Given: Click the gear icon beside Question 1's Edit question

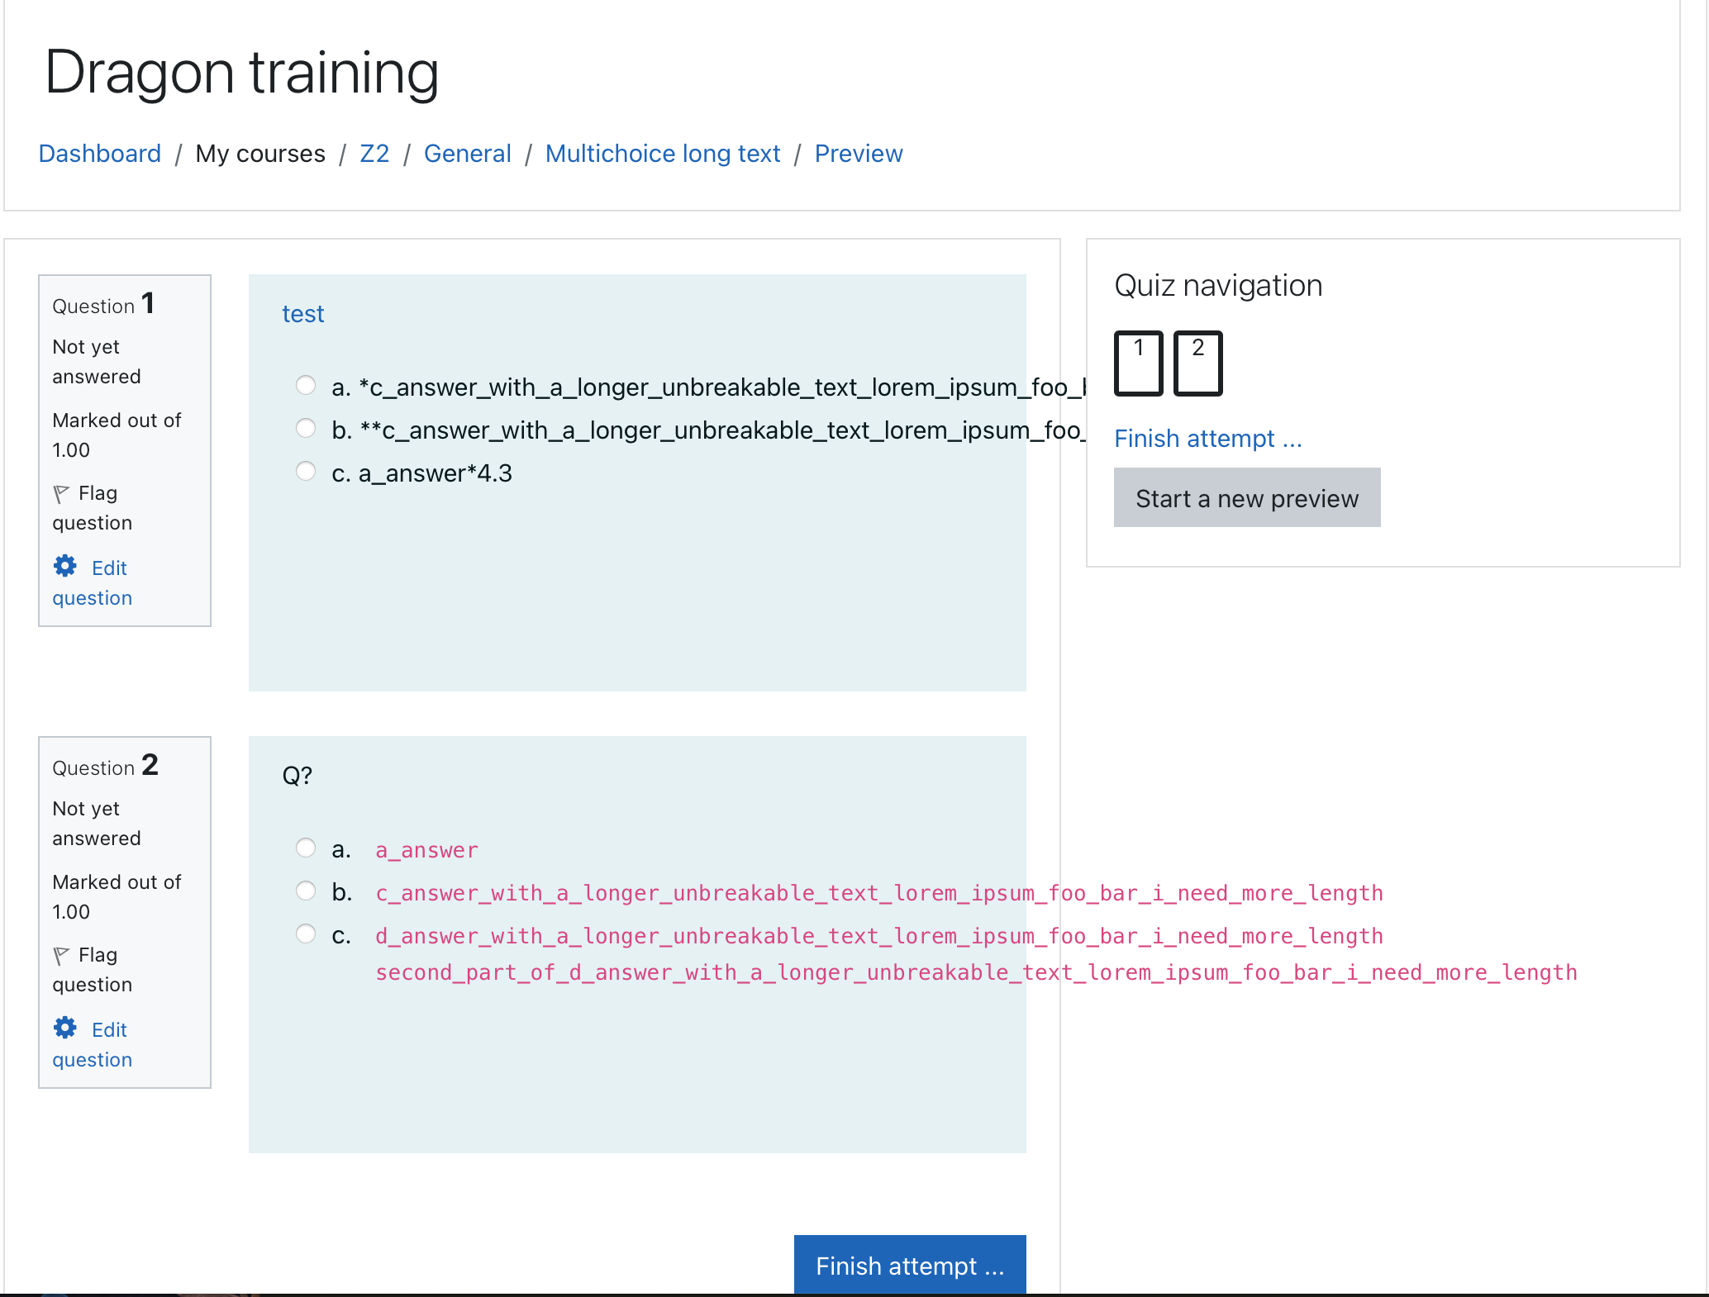Looking at the screenshot, I should point(65,566).
